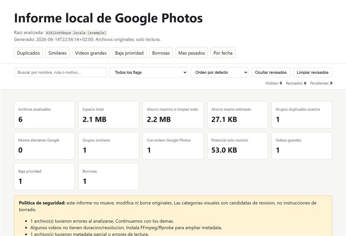The image size is (346, 236).
Task: Click the Baja prioridad stat card
Action: (44, 177)
